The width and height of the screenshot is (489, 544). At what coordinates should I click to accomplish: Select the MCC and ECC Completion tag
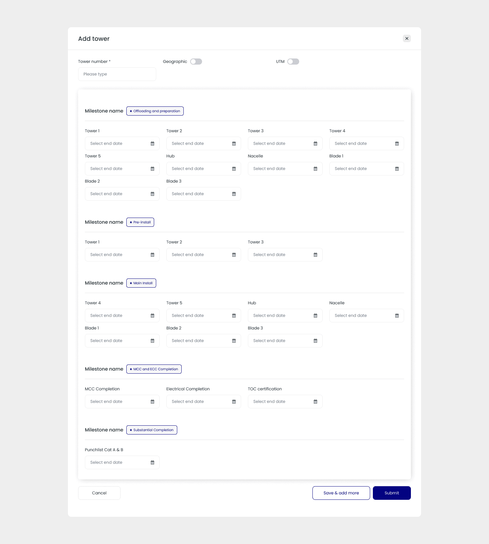click(154, 369)
